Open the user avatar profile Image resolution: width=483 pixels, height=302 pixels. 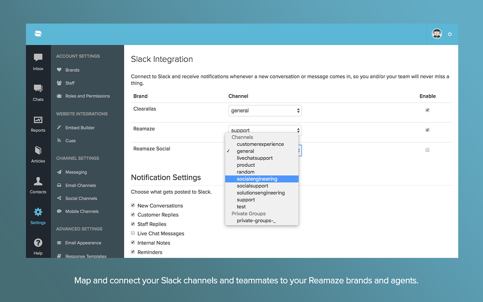[x=437, y=34]
